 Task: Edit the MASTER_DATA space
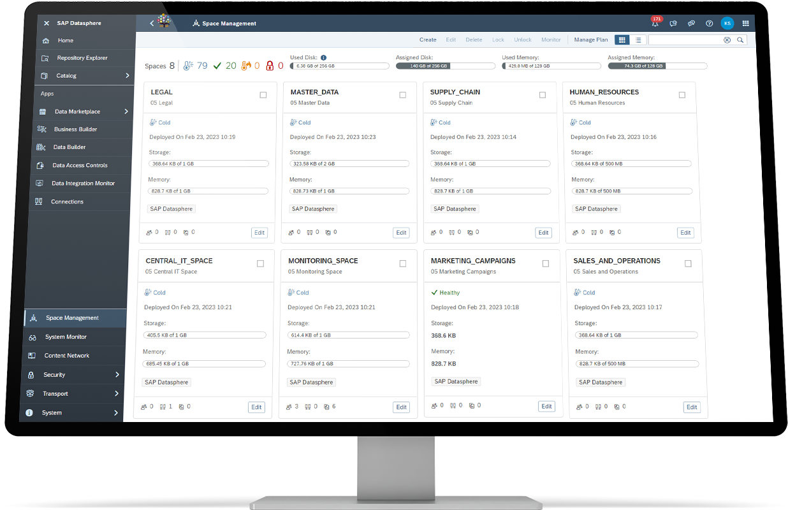pos(401,233)
